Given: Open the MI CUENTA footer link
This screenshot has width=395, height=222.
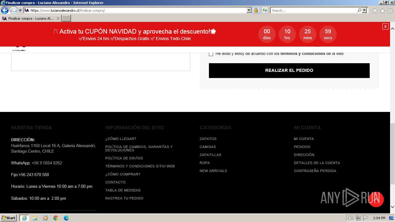Looking at the screenshot, I should click(x=304, y=139).
